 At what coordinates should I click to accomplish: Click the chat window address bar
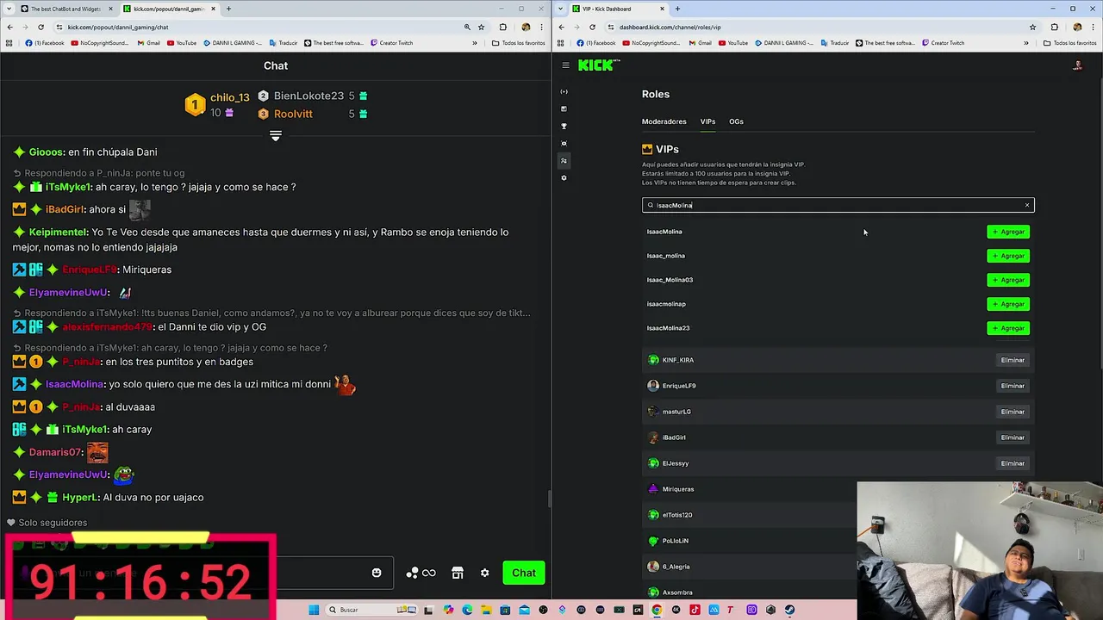[x=259, y=27]
